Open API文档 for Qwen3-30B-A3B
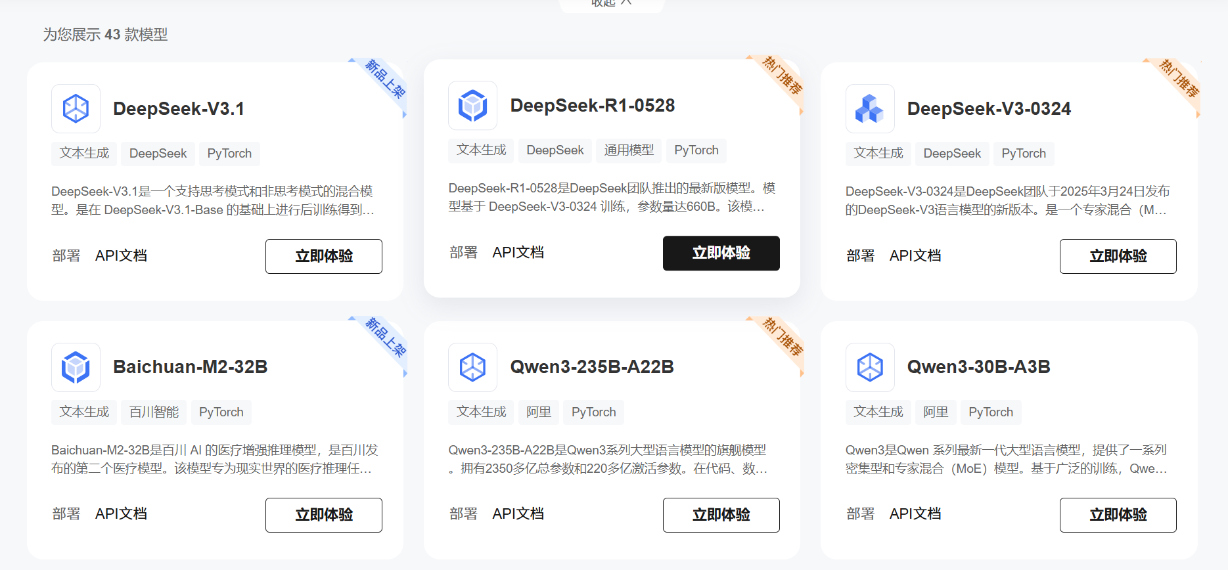The image size is (1228, 570). point(915,514)
